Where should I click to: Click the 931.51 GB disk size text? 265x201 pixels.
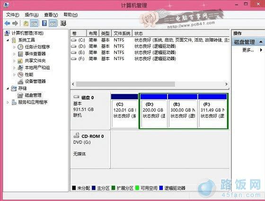pyautogui.click(x=83, y=109)
